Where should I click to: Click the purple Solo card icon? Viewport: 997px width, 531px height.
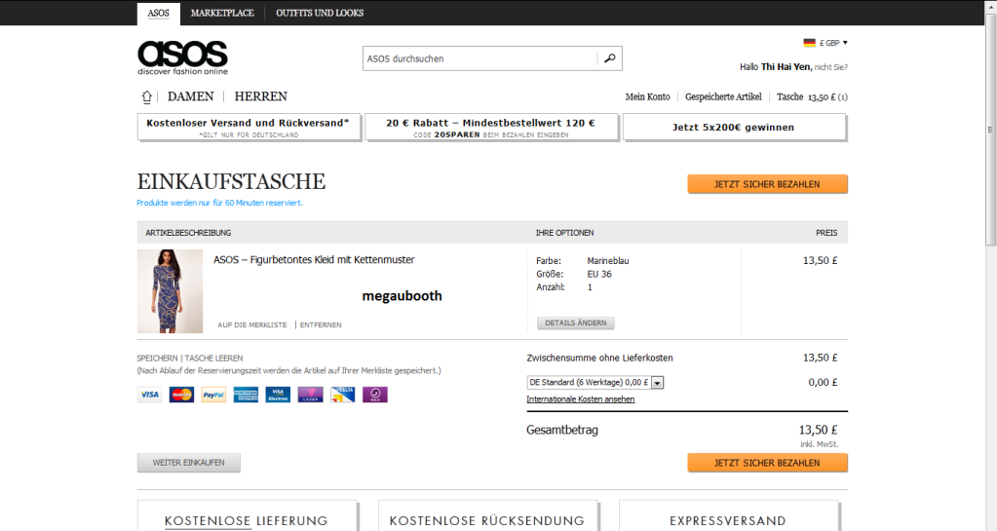(375, 395)
